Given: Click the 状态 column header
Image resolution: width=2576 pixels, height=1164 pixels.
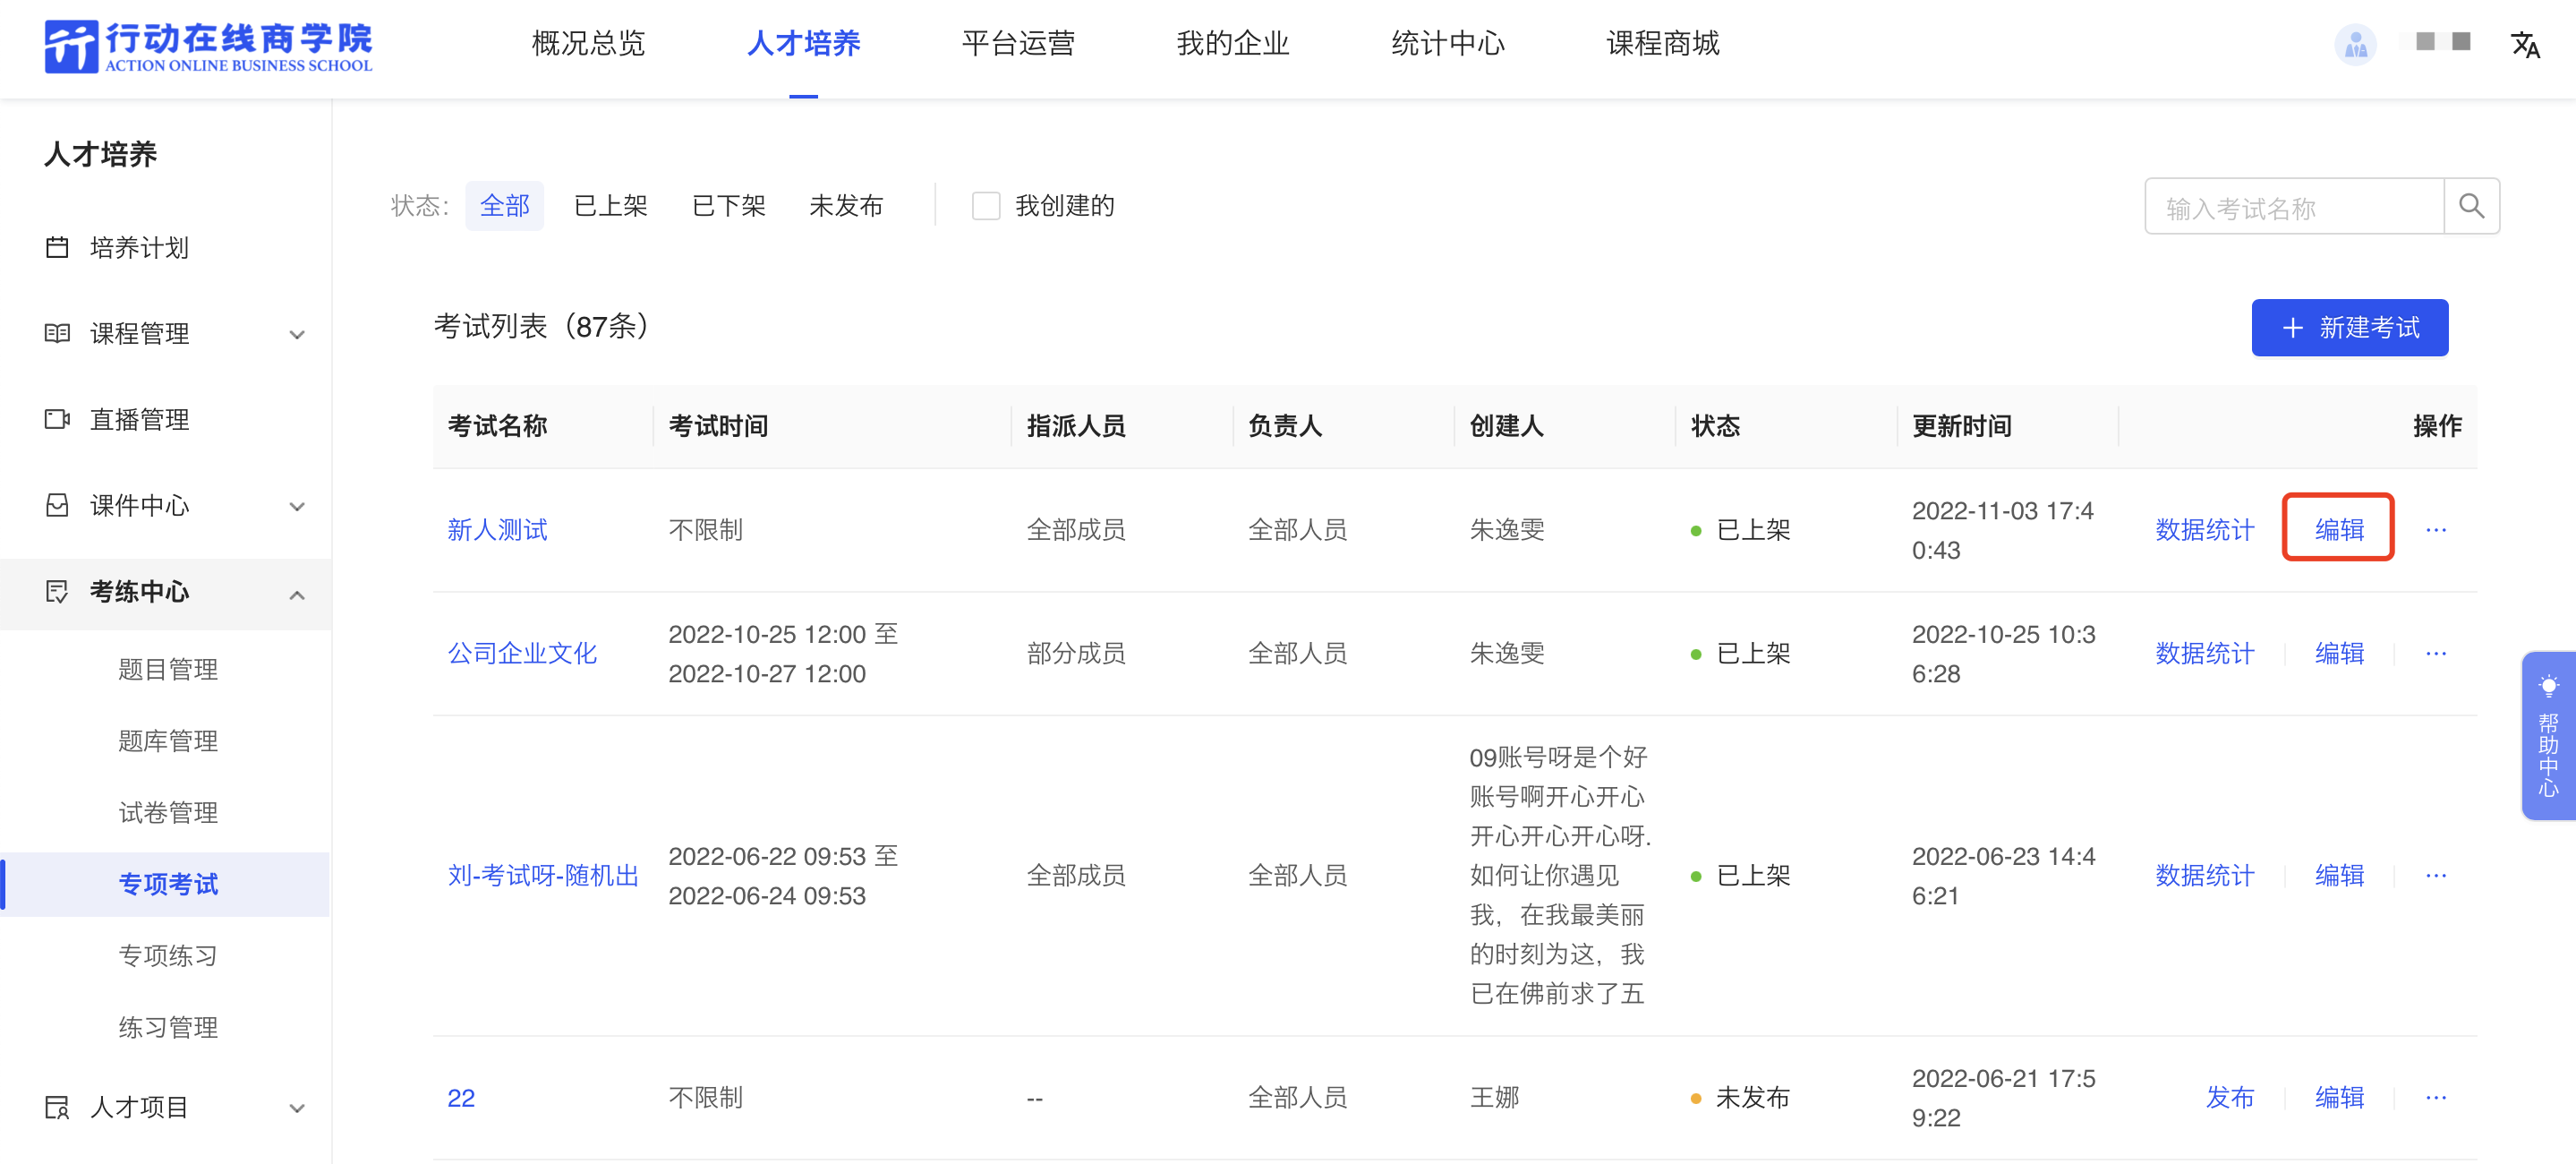Looking at the screenshot, I should [x=1715, y=426].
